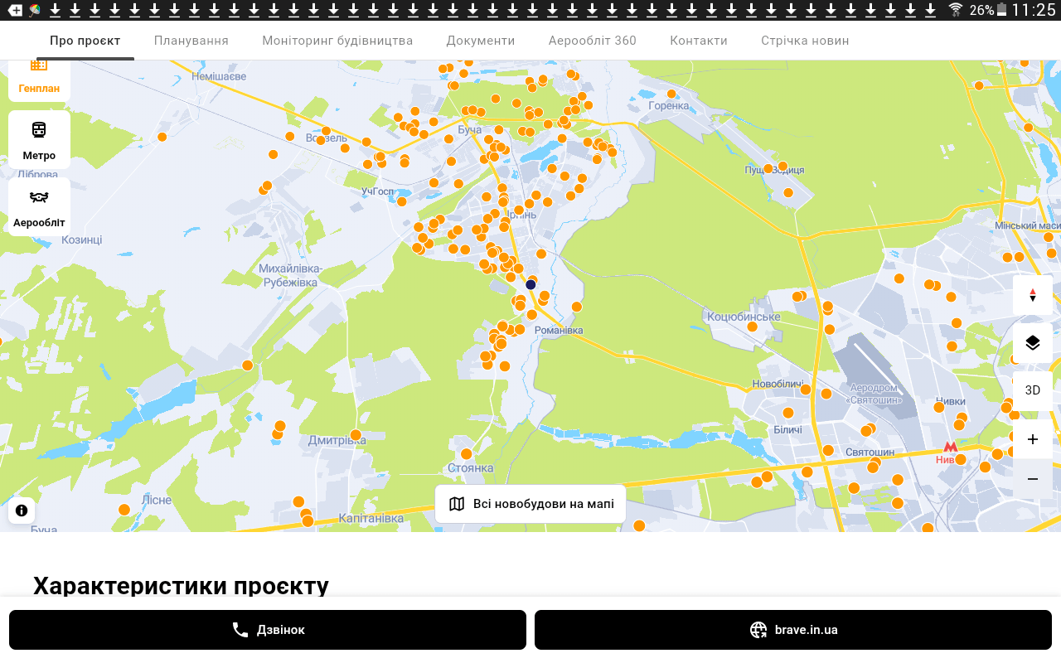1061x663 pixels.
Task: Open map info icon
Action: point(22,511)
